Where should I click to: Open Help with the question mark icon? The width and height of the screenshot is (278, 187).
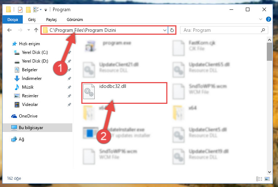pos(269,19)
